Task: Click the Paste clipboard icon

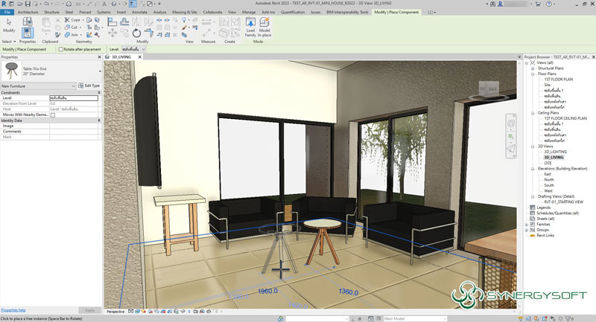Action: 46,28
